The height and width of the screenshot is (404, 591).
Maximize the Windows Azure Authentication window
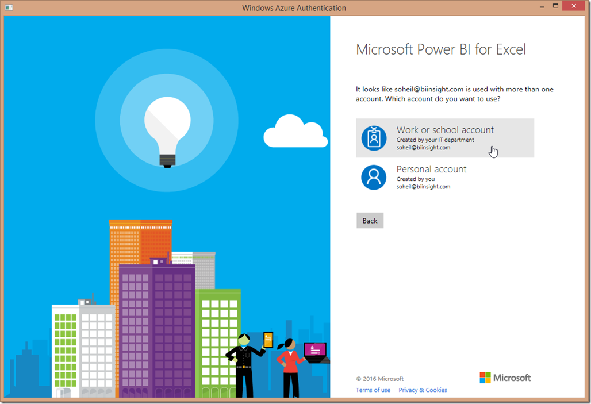point(555,6)
